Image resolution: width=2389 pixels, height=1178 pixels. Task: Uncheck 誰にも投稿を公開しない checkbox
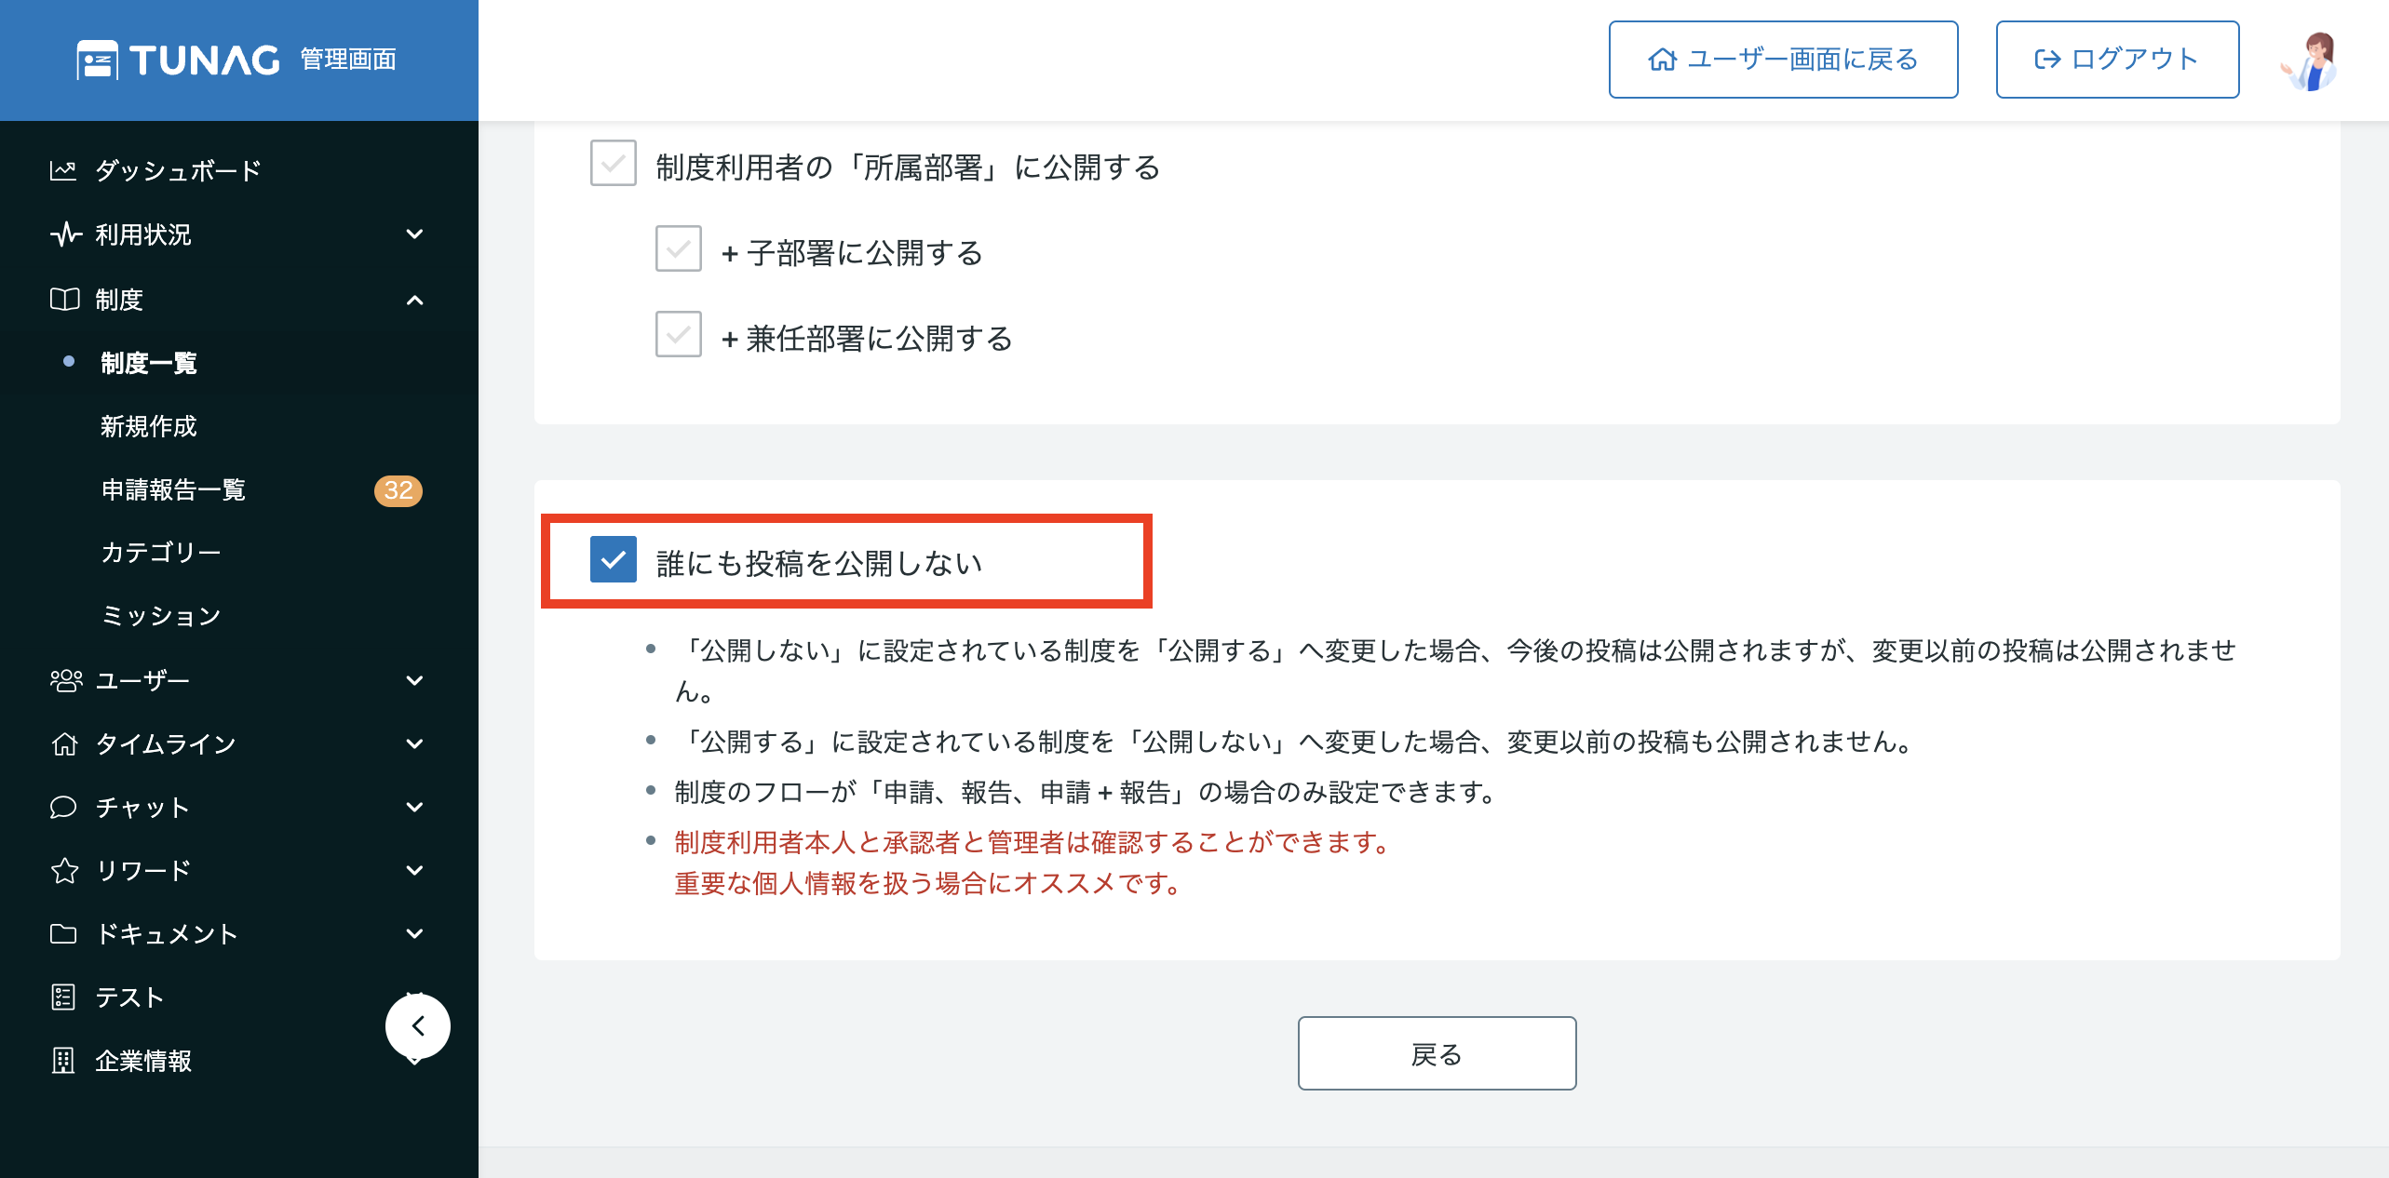[x=614, y=559]
